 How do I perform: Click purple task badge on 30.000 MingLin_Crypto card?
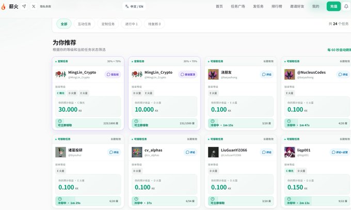tap(113, 74)
